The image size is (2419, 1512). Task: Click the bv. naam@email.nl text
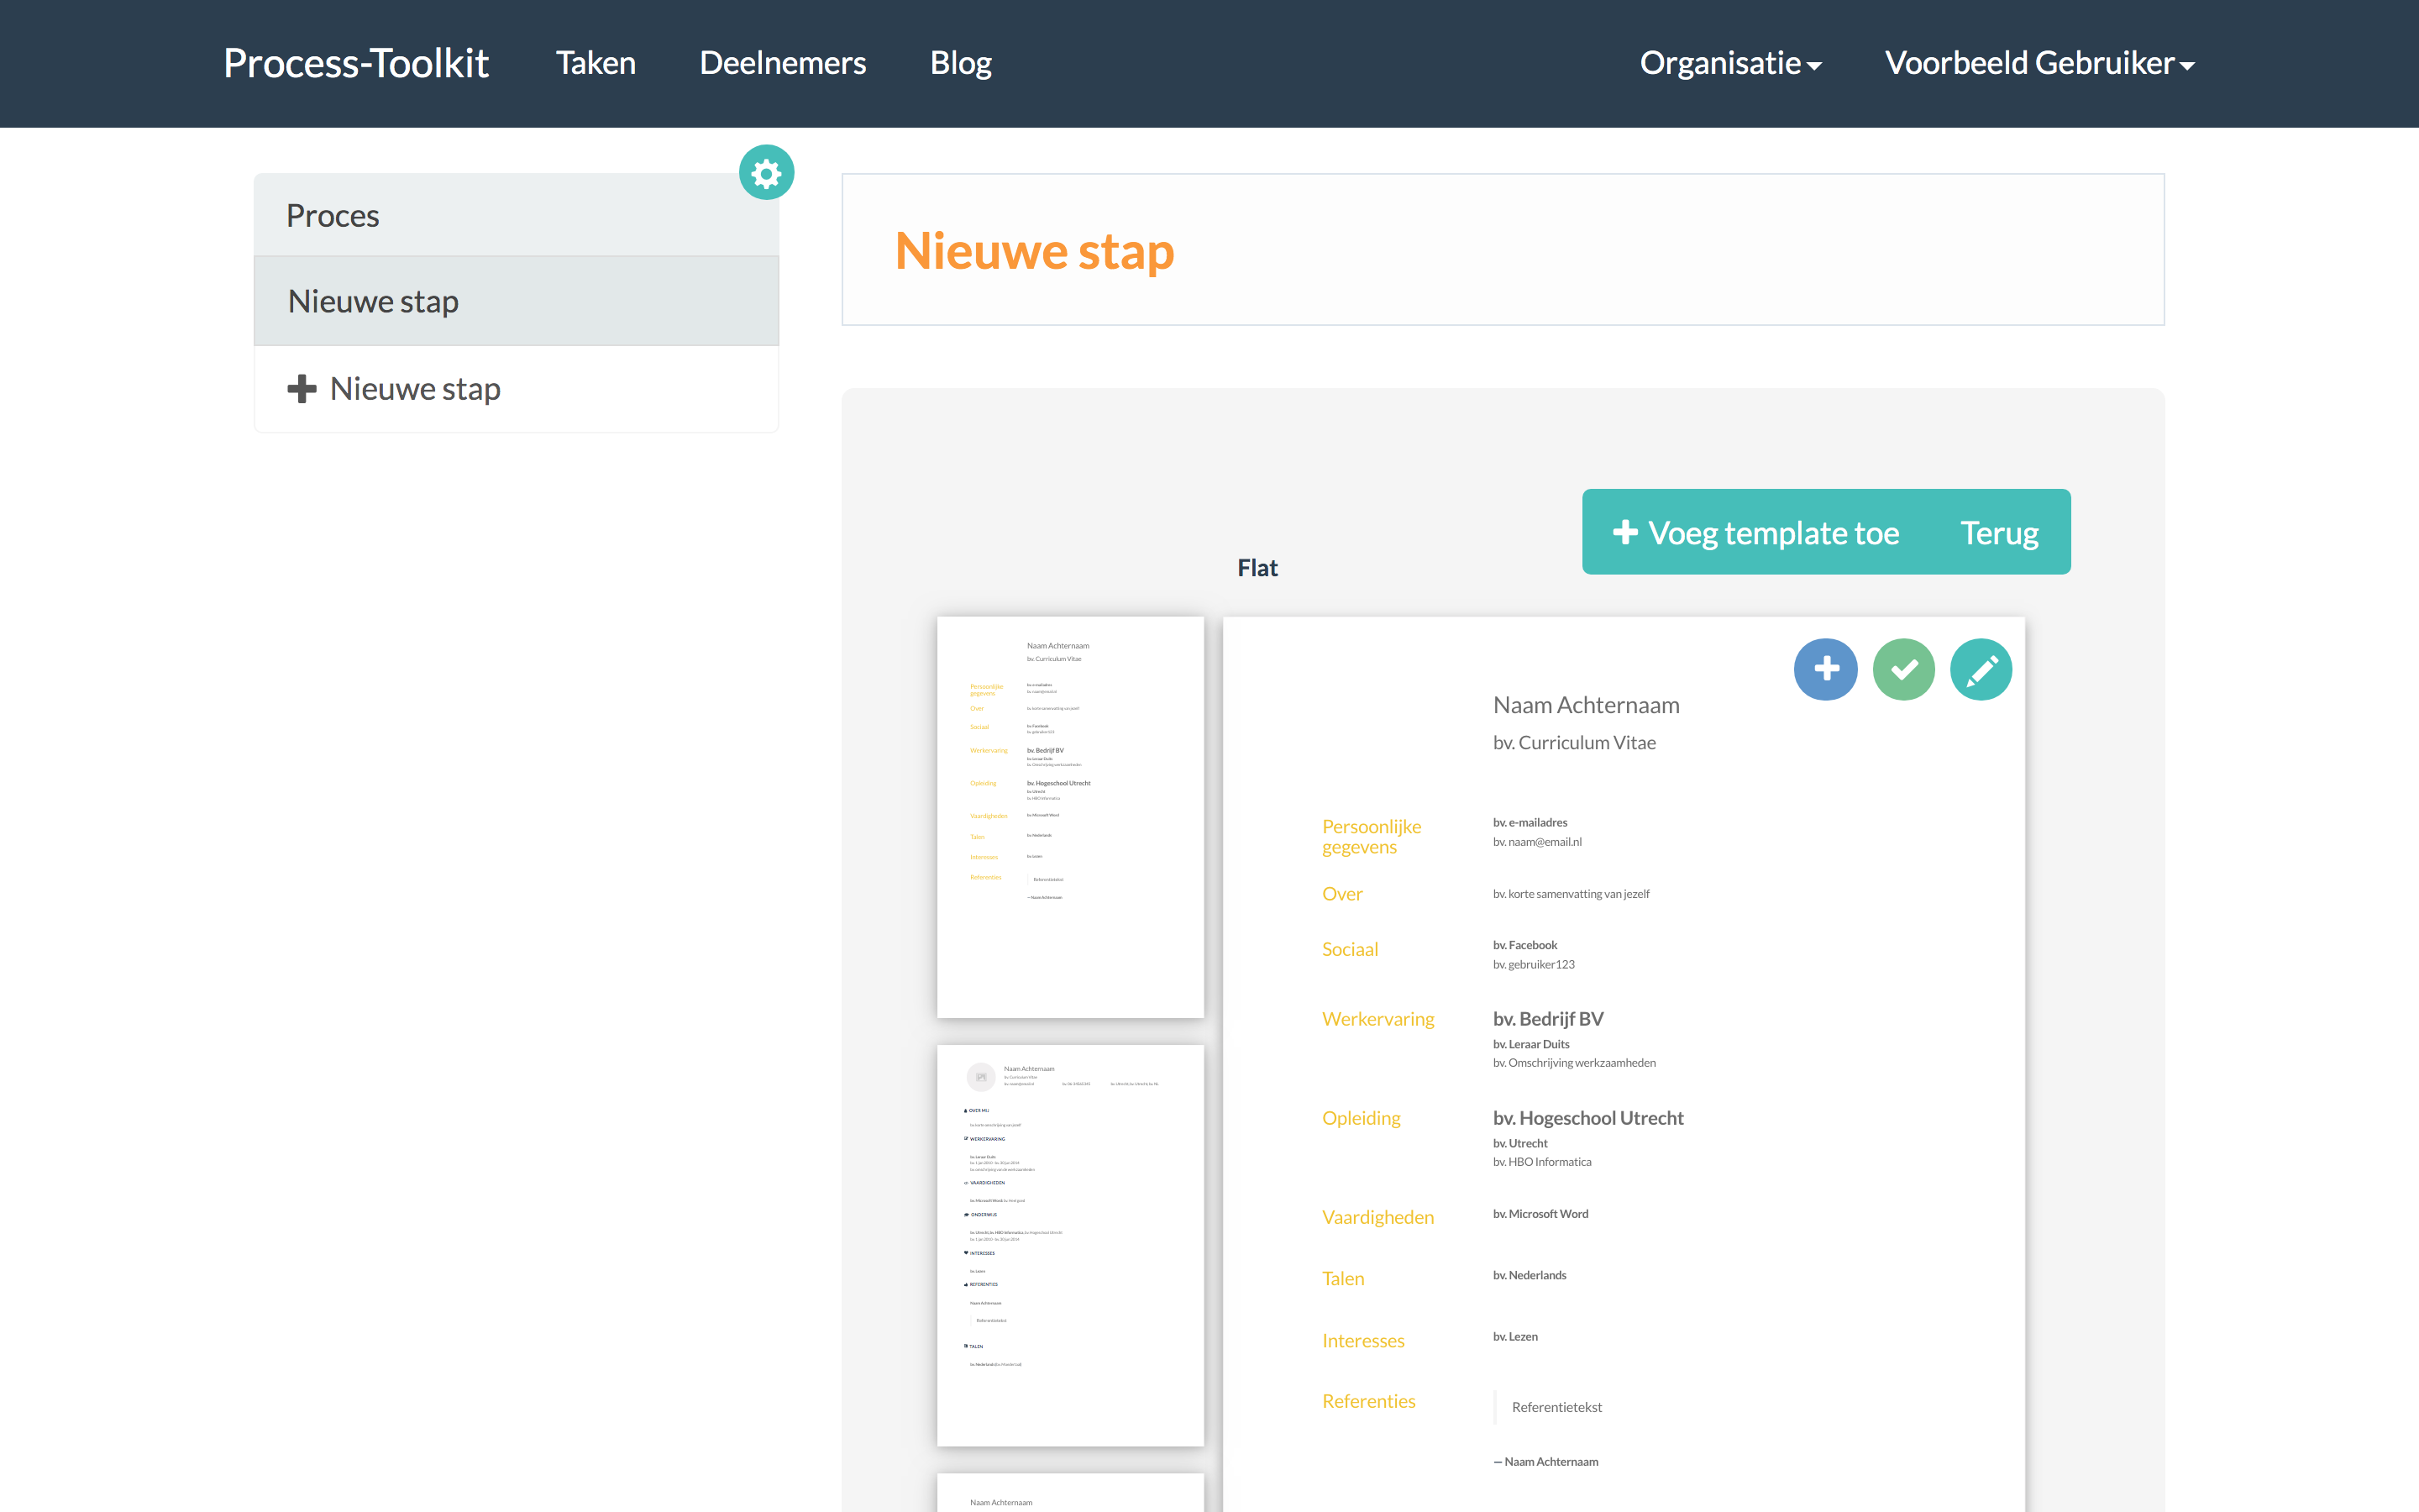click(1537, 842)
